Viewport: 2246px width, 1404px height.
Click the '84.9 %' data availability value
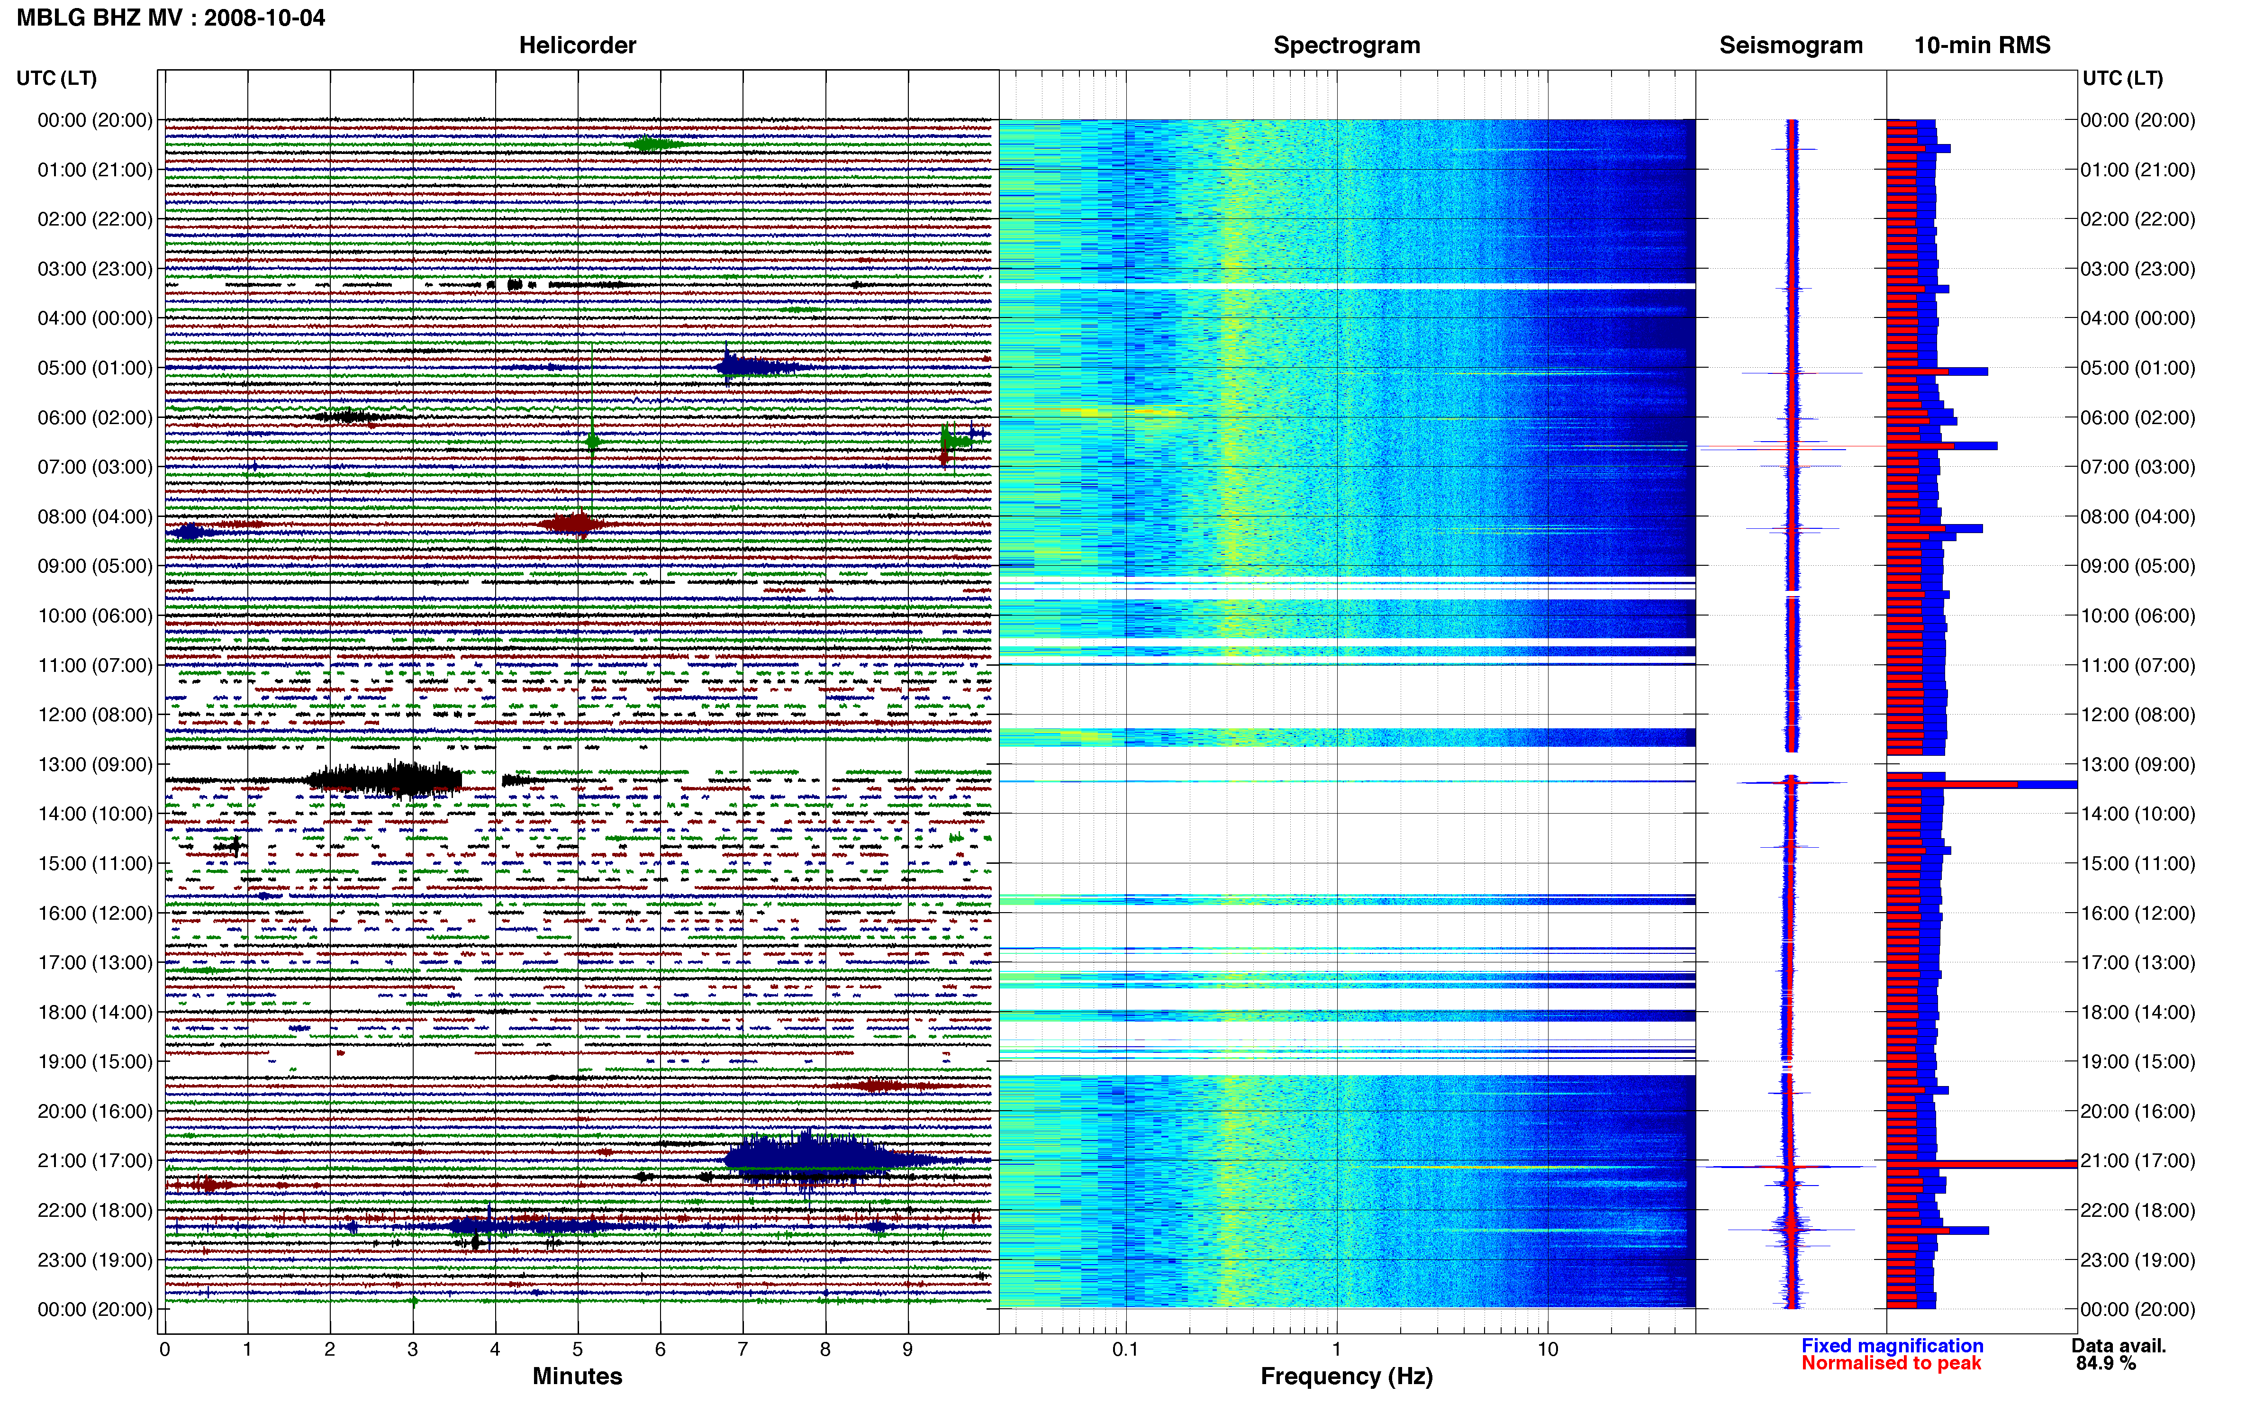[2106, 1363]
